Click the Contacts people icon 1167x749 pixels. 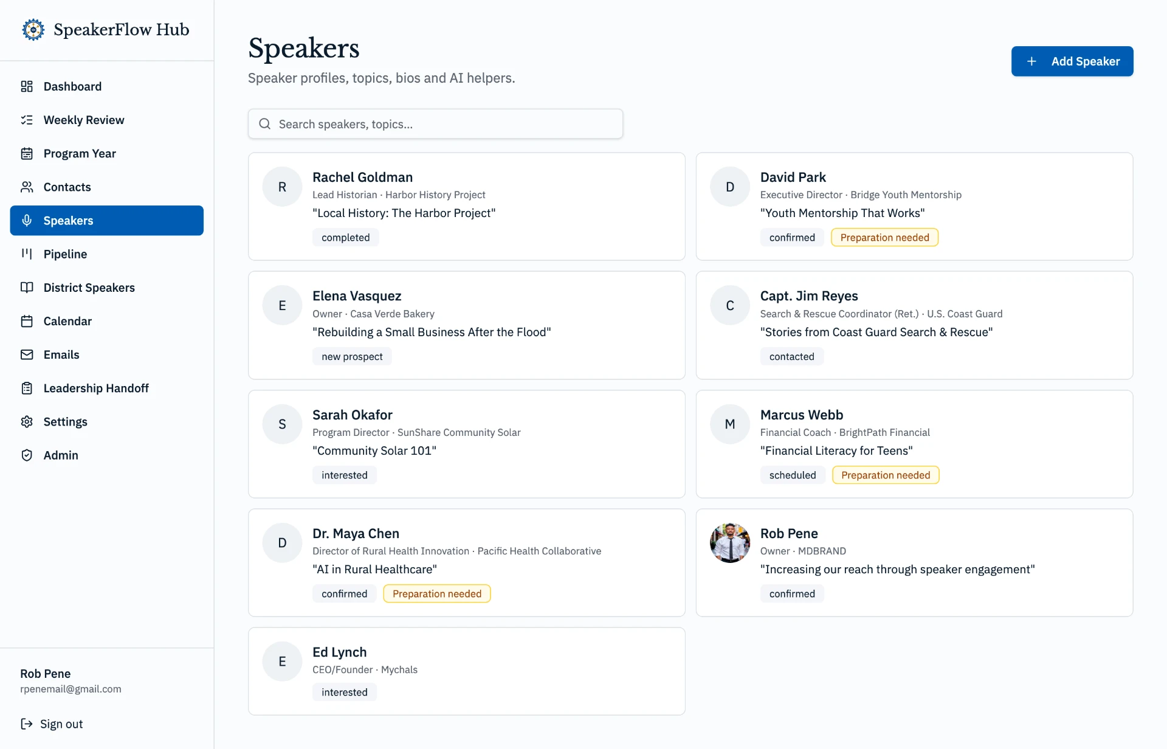[x=27, y=187]
